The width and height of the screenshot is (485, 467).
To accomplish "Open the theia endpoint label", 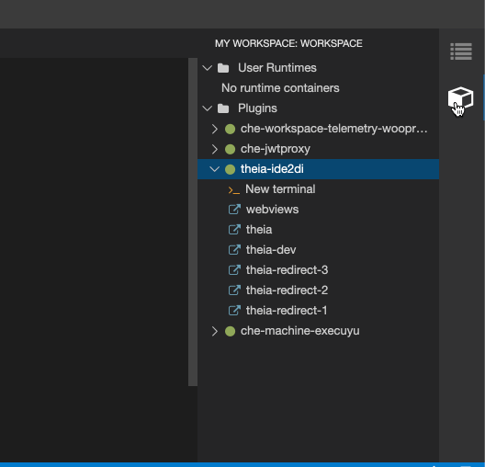I will (259, 230).
